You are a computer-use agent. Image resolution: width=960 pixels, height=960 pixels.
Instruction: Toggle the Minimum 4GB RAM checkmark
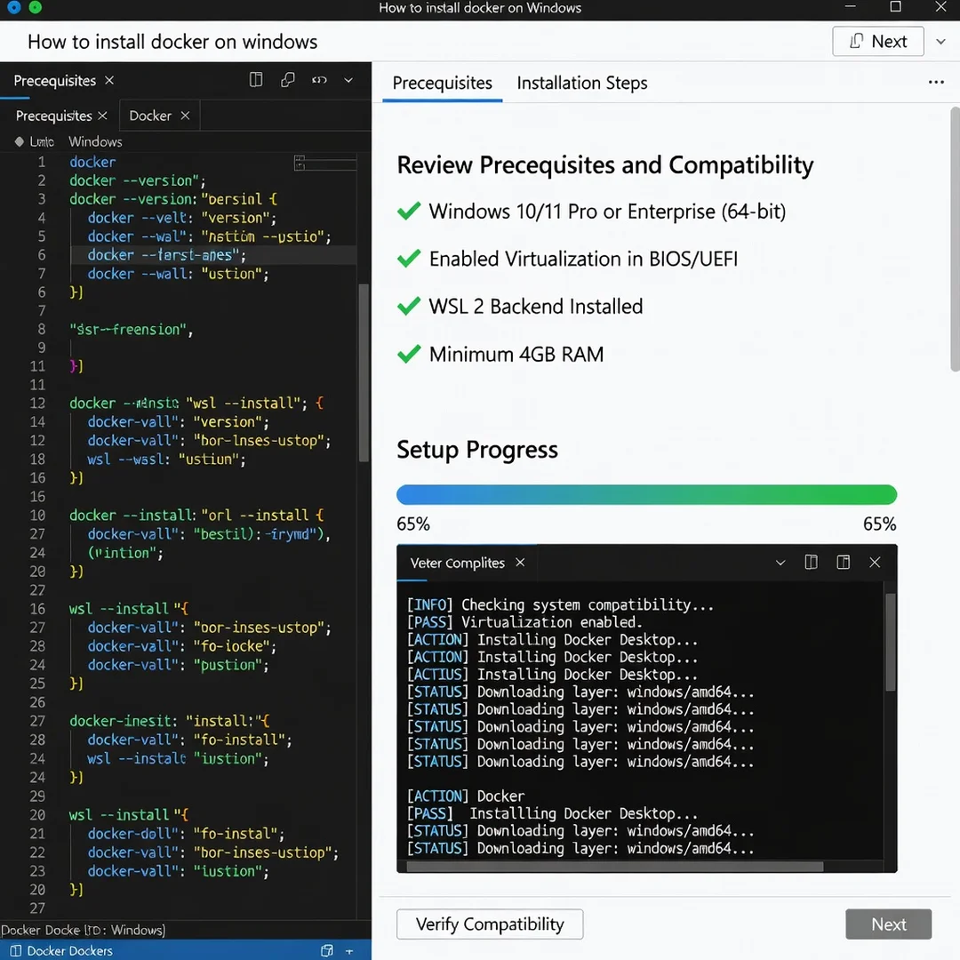(x=408, y=354)
